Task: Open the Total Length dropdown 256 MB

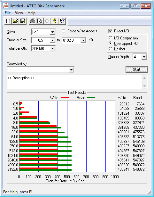Action: [52, 48]
